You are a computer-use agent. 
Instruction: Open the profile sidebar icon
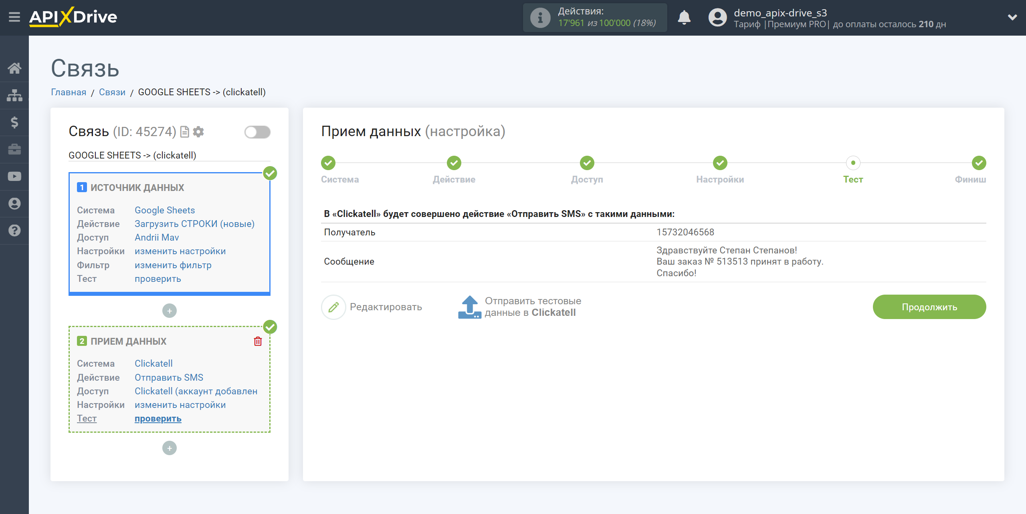point(14,204)
